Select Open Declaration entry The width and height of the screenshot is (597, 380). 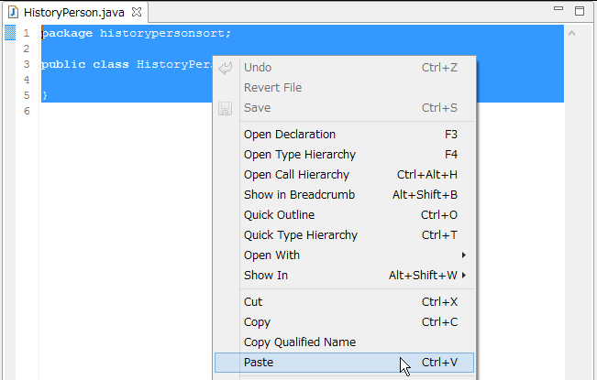pyautogui.click(x=344, y=135)
